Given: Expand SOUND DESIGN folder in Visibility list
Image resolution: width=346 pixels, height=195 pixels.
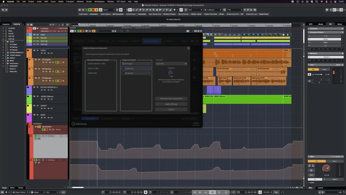Looking at the screenshot, I should [x=8, y=53].
